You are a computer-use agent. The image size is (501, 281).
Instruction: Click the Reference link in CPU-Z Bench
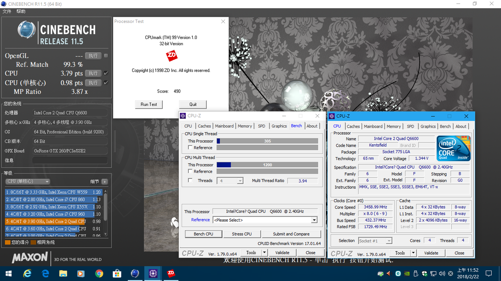coord(200,220)
